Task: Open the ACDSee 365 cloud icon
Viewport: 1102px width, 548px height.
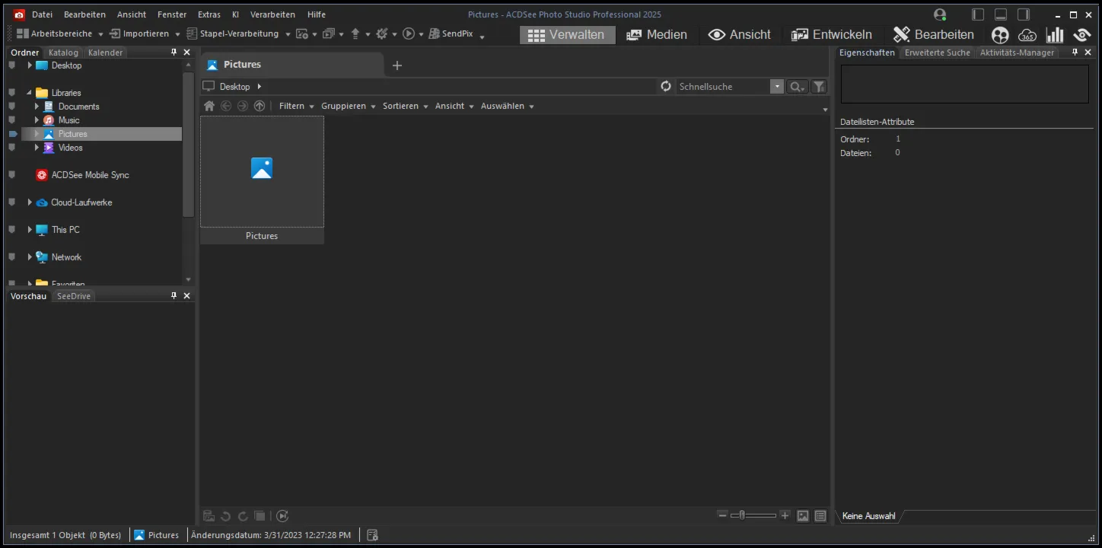Action: click(1027, 35)
